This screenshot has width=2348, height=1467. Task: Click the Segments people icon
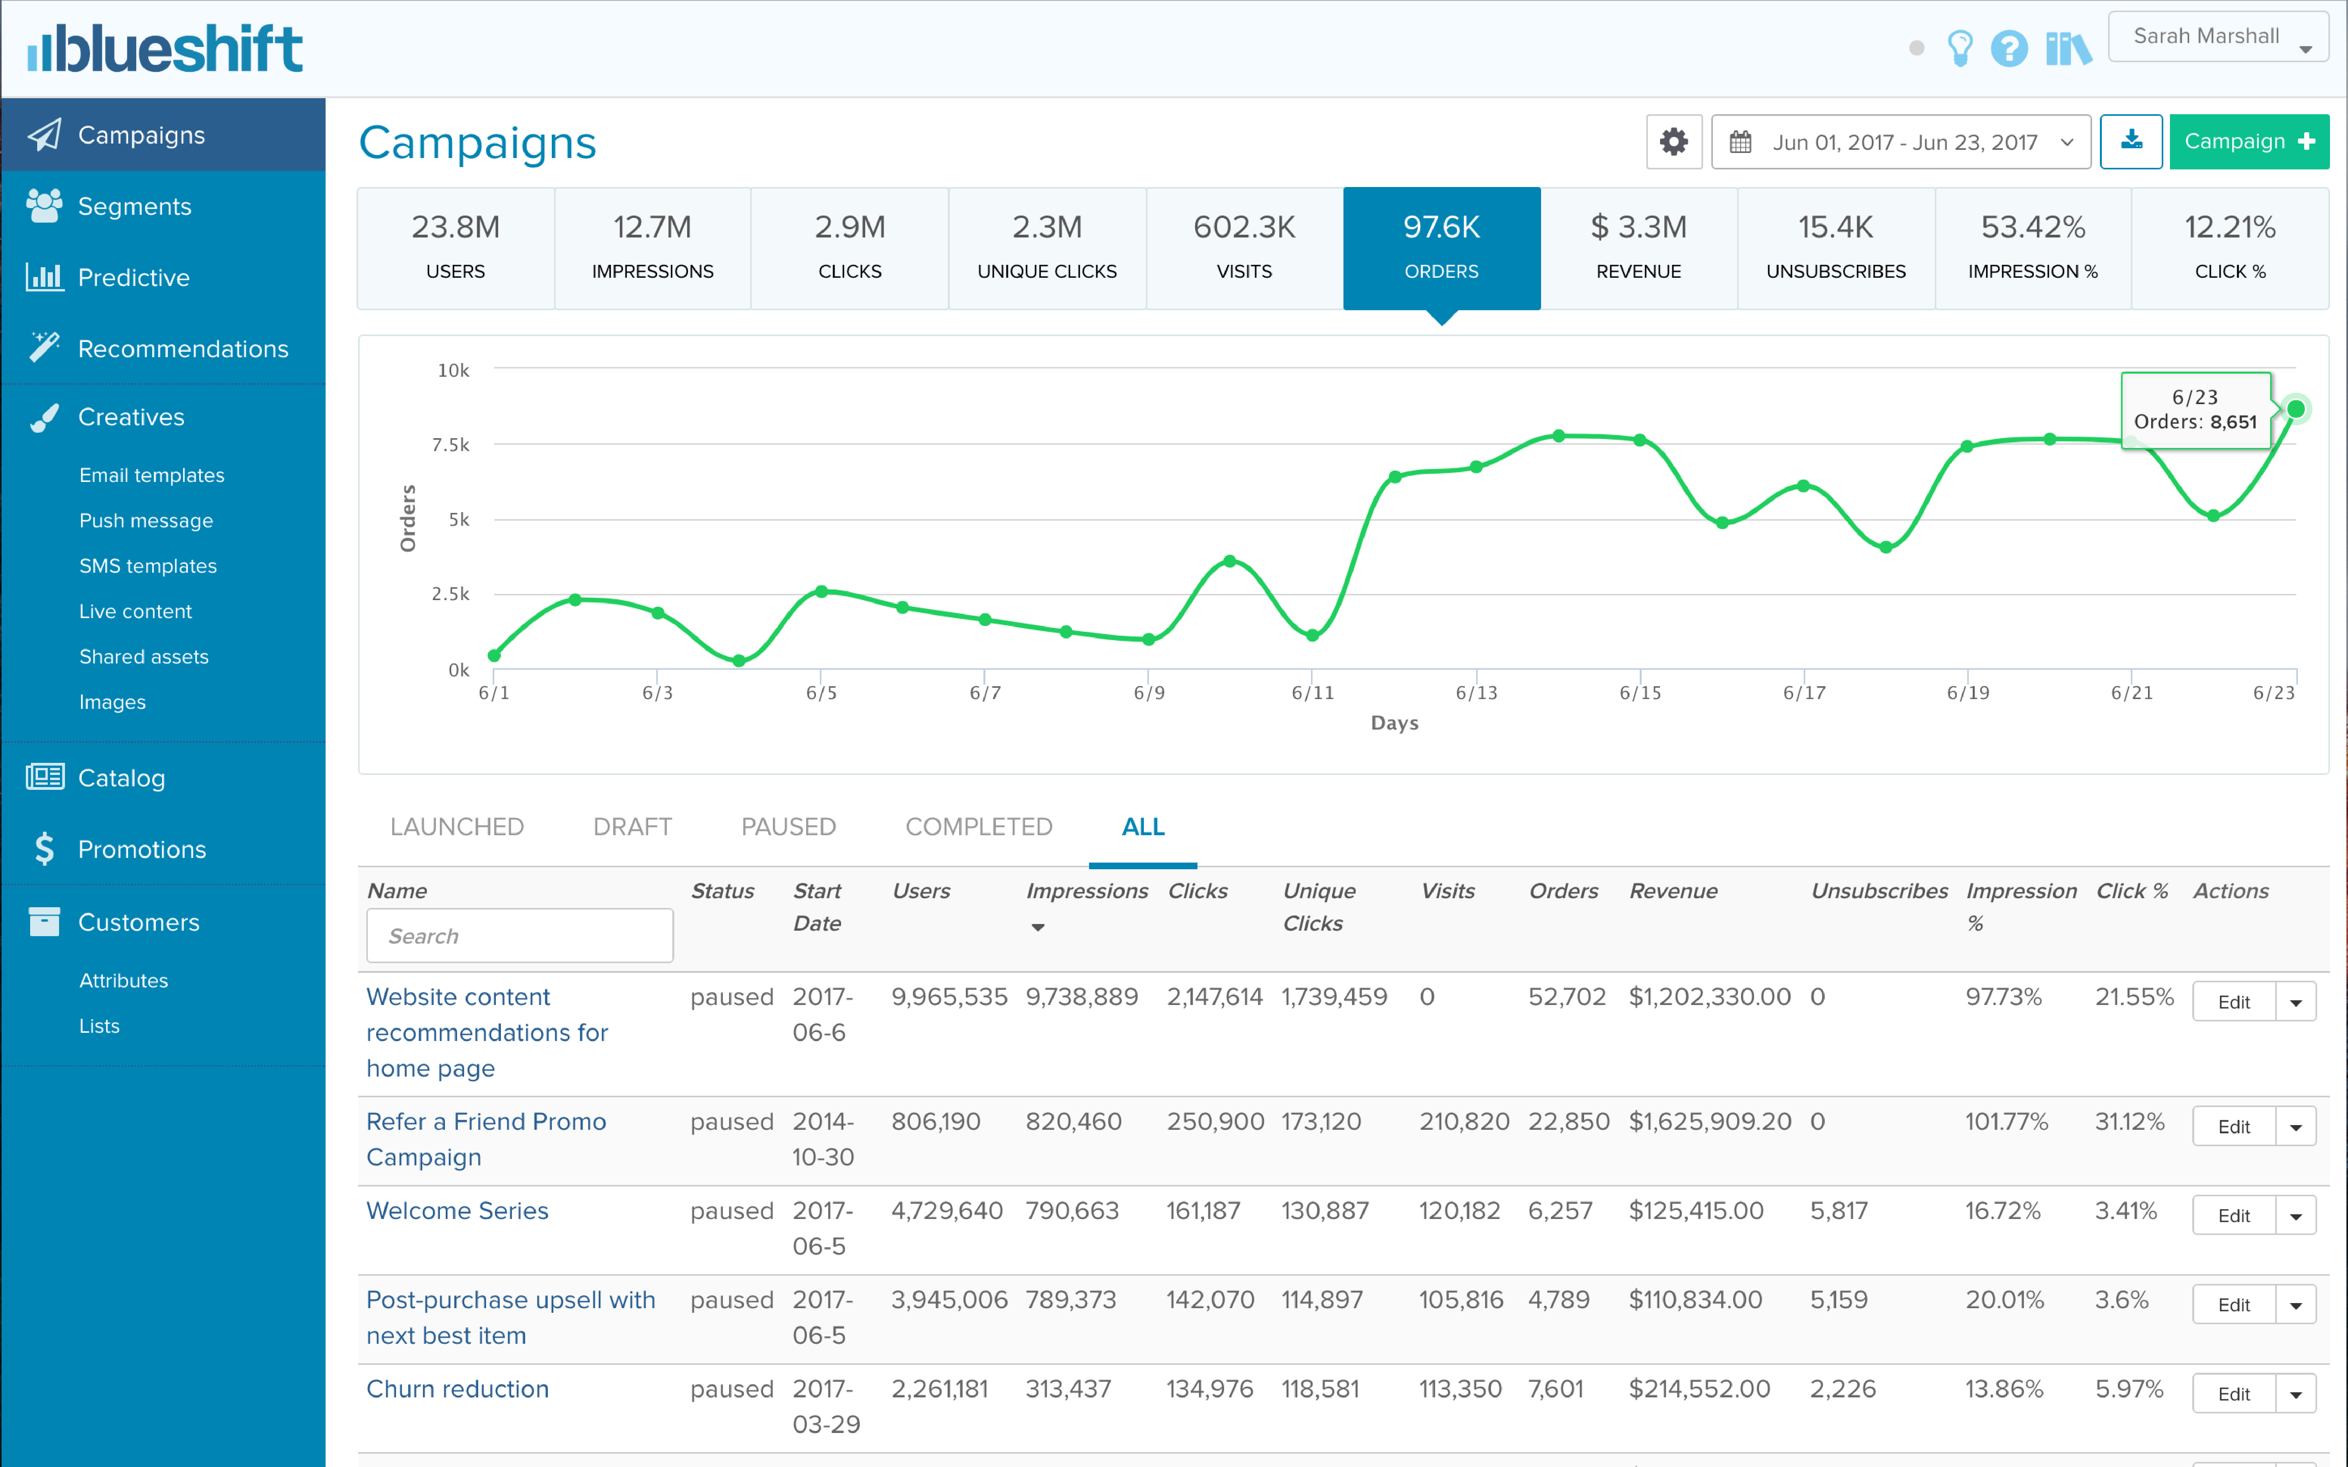click(45, 206)
